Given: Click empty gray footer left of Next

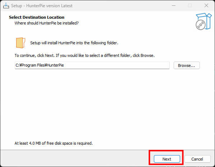Looking at the screenshot, I should (74, 158).
